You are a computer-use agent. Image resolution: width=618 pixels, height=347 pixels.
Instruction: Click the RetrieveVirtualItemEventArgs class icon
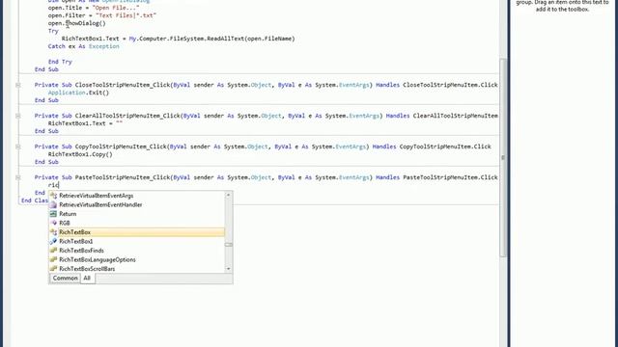pyautogui.click(x=53, y=196)
